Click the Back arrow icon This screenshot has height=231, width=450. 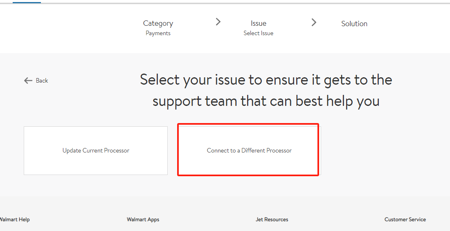click(28, 81)
